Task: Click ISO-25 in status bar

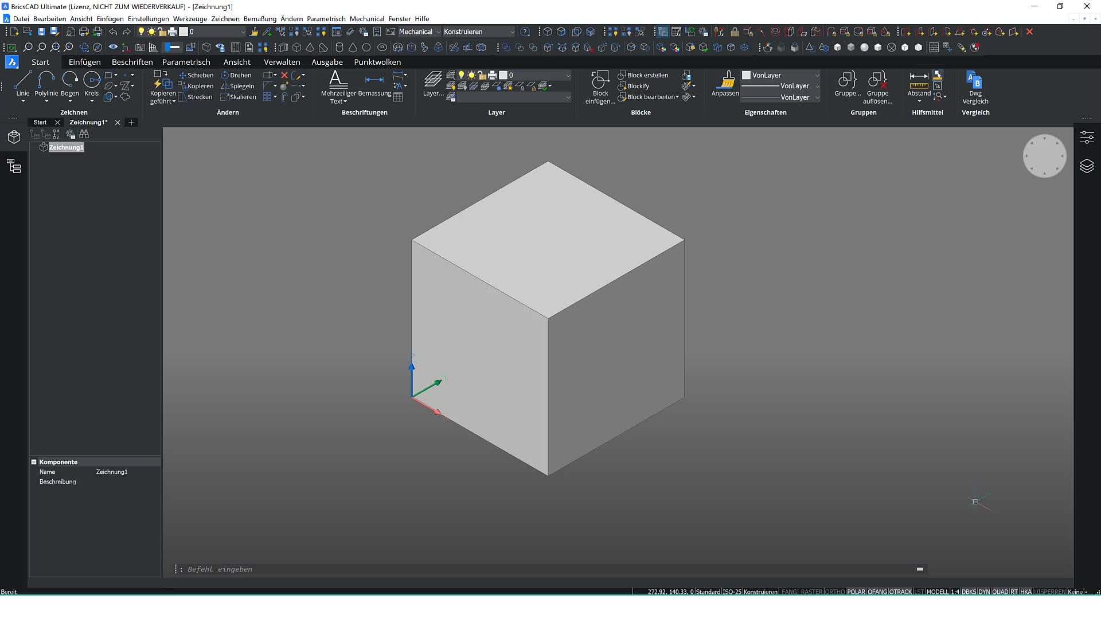Action: point(732,591)
